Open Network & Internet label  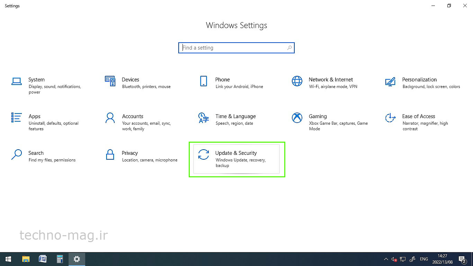(331, 80)
